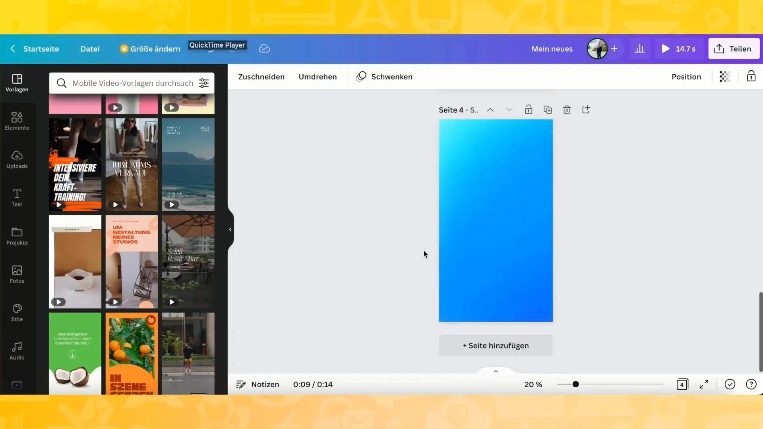Select the orange fitness template thumbnail
The image size is (763, 429).
coord(75,164)
